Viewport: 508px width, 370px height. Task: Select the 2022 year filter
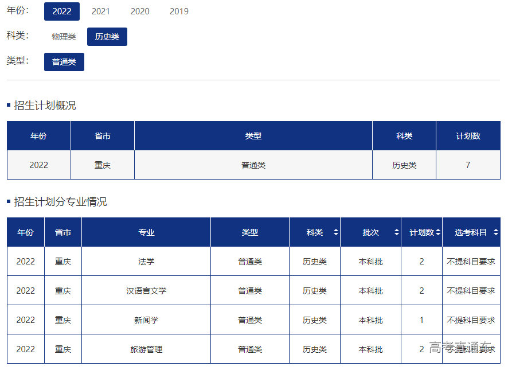coord(62,11)
